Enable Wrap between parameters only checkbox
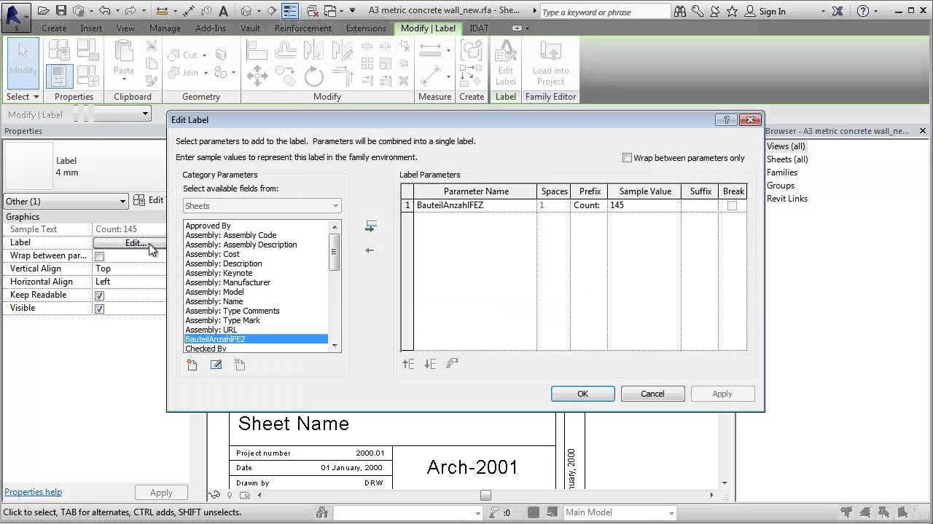The width and height of the screenshot is (933, 524). [x=627, y=158]
